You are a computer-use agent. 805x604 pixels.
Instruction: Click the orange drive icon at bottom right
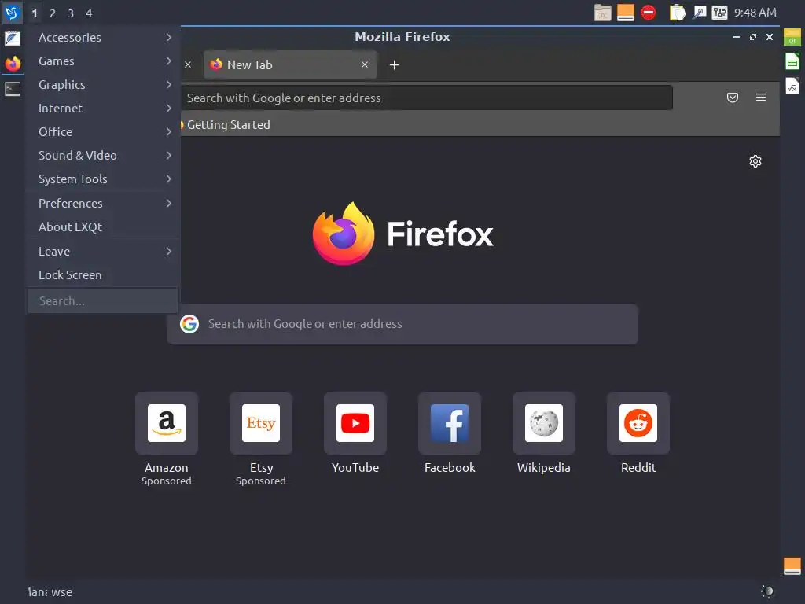click(792, 566)
